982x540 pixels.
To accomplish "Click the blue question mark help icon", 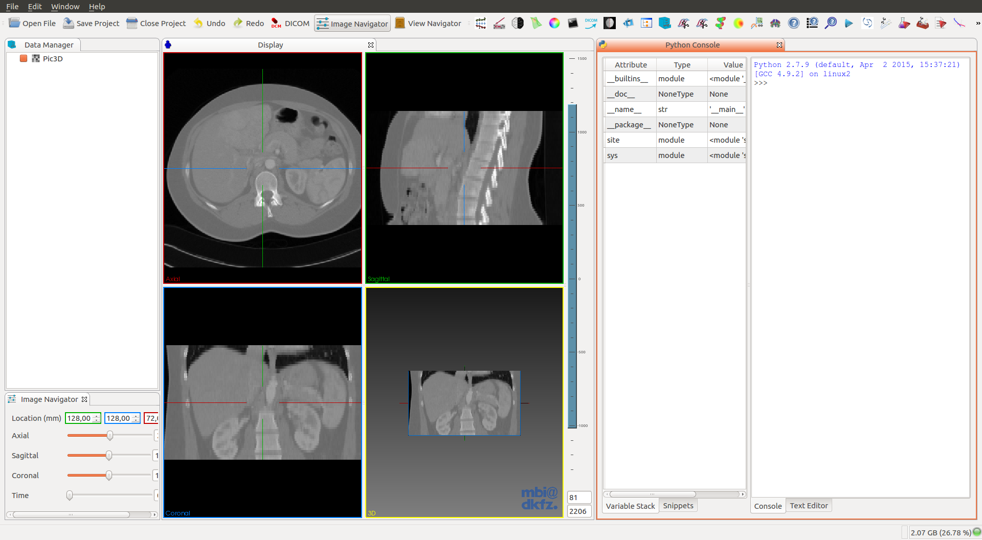I will [x=794, y=23].
